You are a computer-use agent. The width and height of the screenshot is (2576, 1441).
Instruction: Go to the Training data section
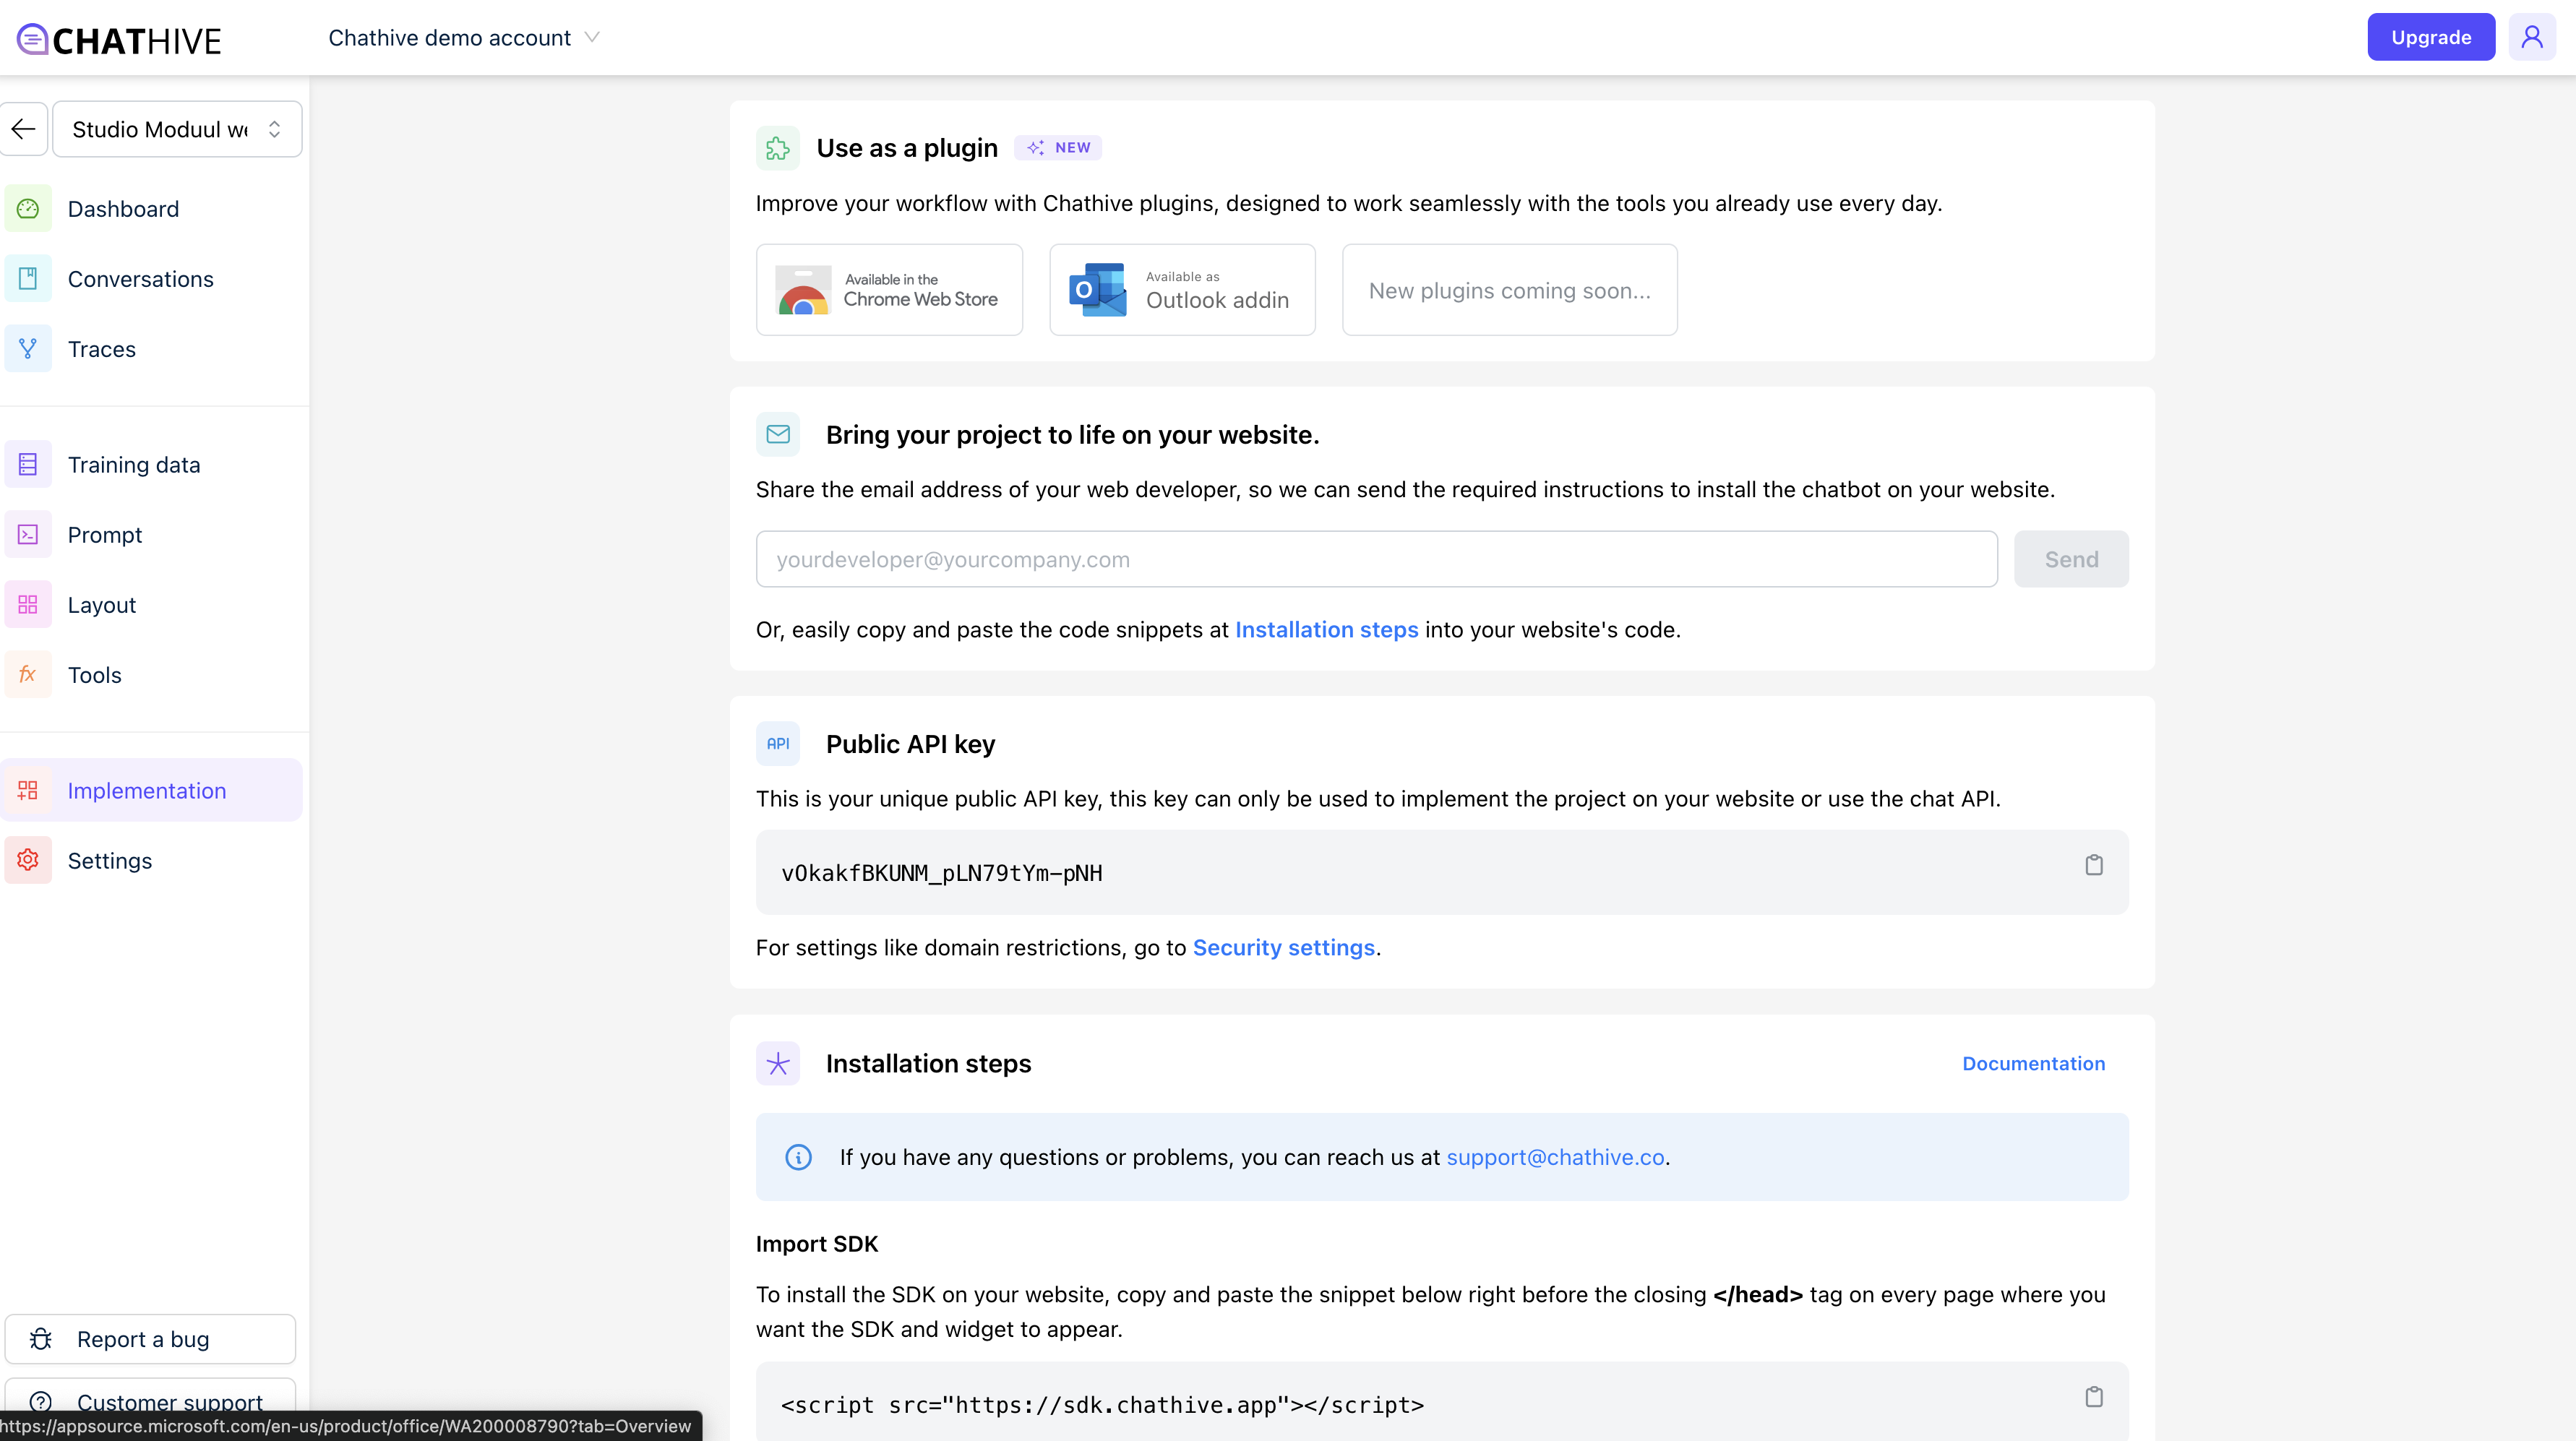(x=134, y=465)
